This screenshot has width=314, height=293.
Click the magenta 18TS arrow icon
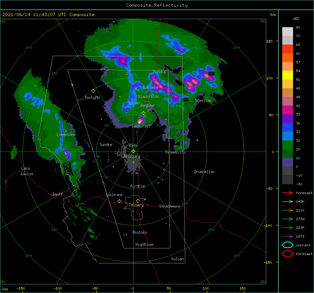287,237
